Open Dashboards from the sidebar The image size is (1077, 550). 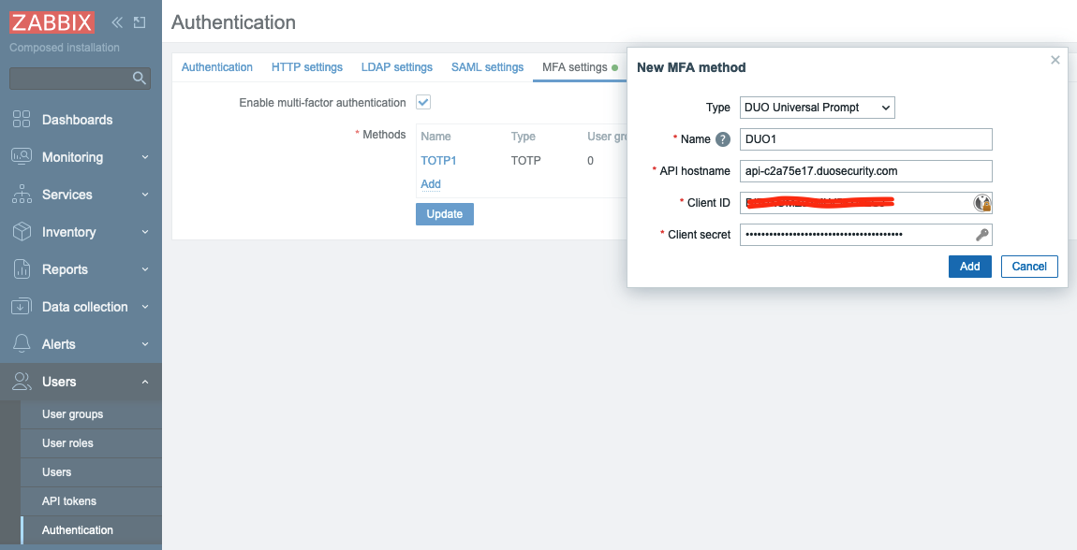77,120
